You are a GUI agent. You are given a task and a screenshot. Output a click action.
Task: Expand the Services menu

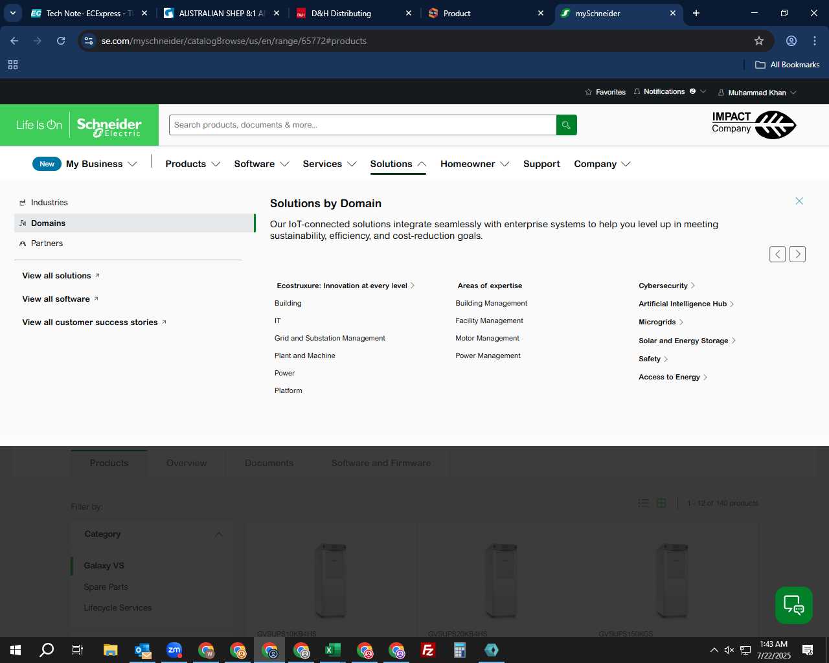pos(330,164)
